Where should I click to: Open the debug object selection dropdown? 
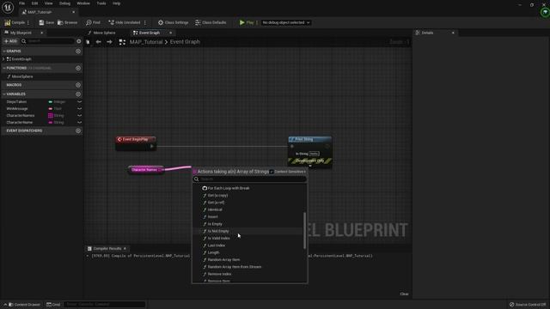tap(286, 22)
